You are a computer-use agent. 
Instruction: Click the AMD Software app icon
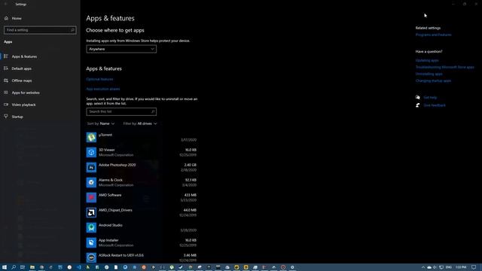91,197
